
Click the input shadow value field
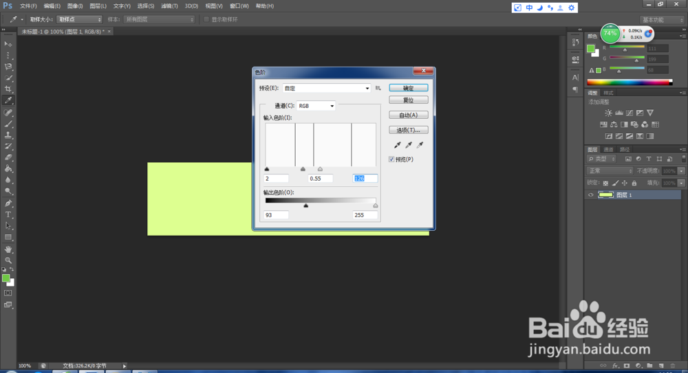[276, 179]
